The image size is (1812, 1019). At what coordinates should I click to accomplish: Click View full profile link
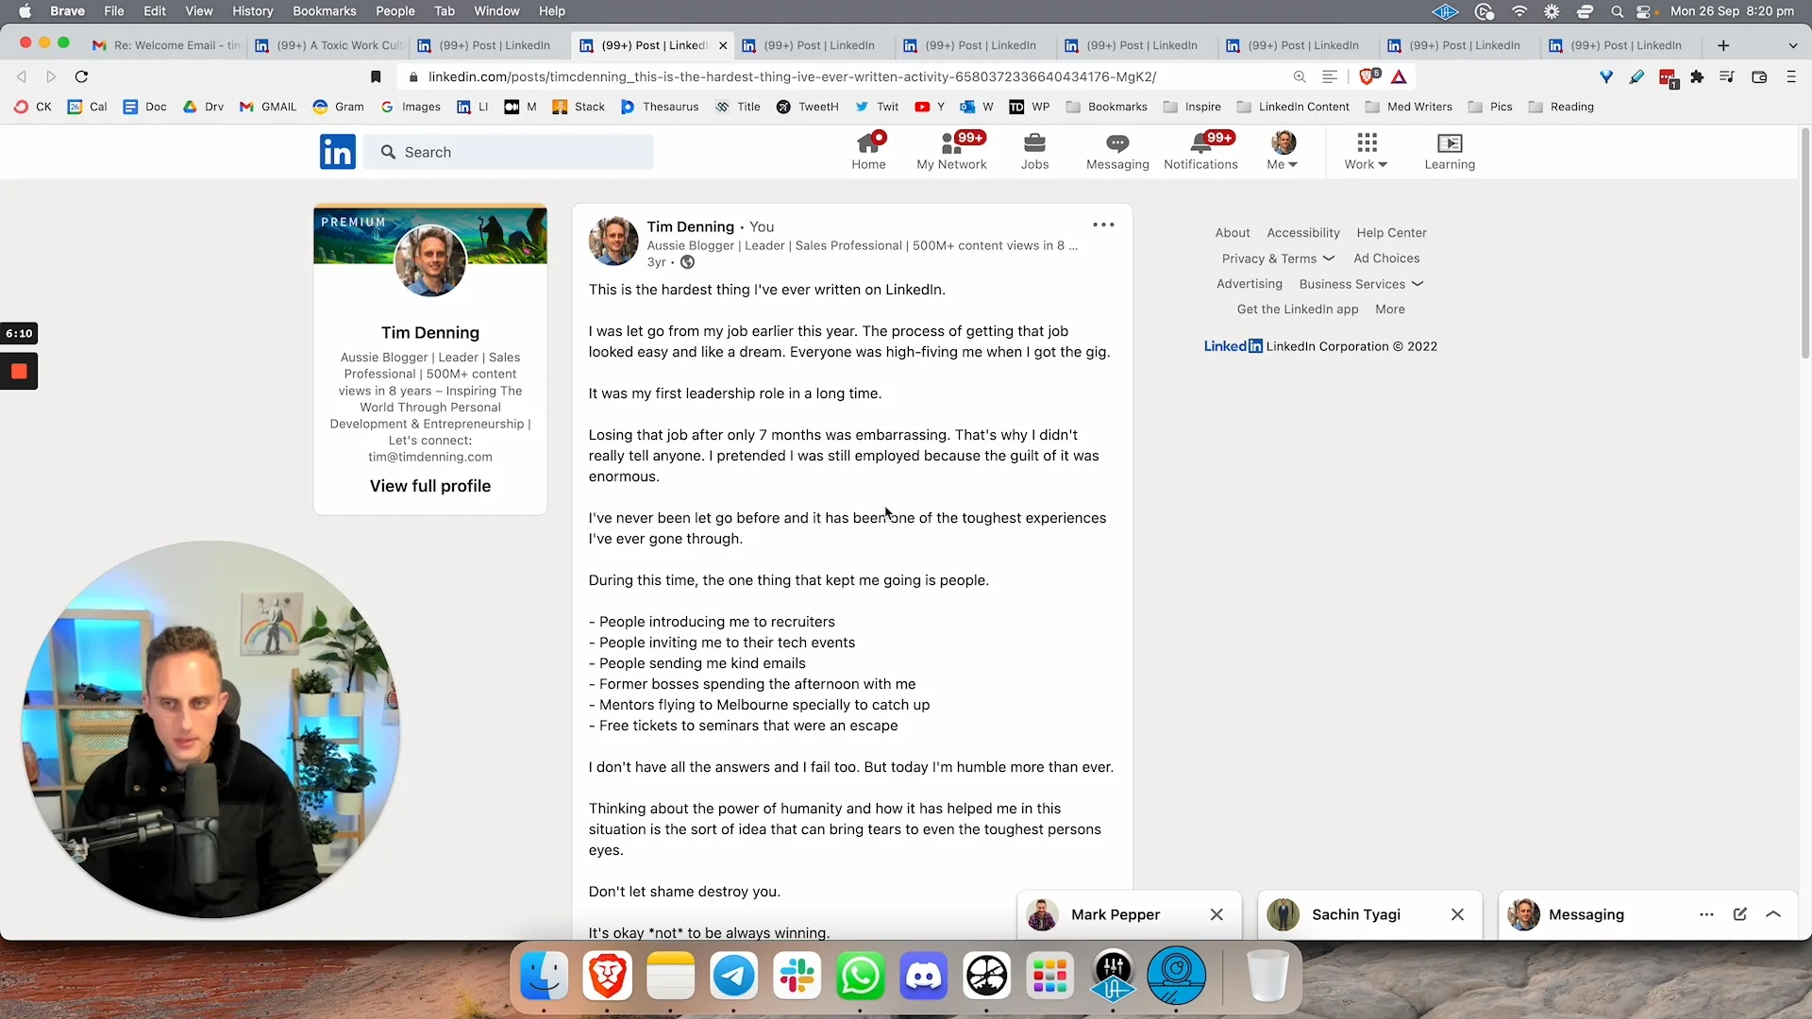[430, 486]
